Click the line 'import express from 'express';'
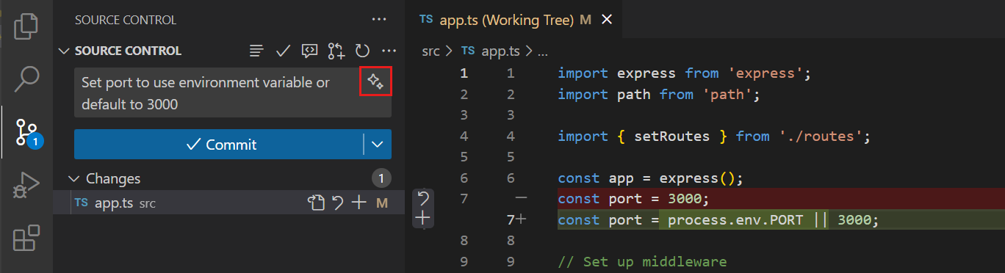The height and width of the screenshot is (273, 1005). pyautogui.click(x=683, y=73)
